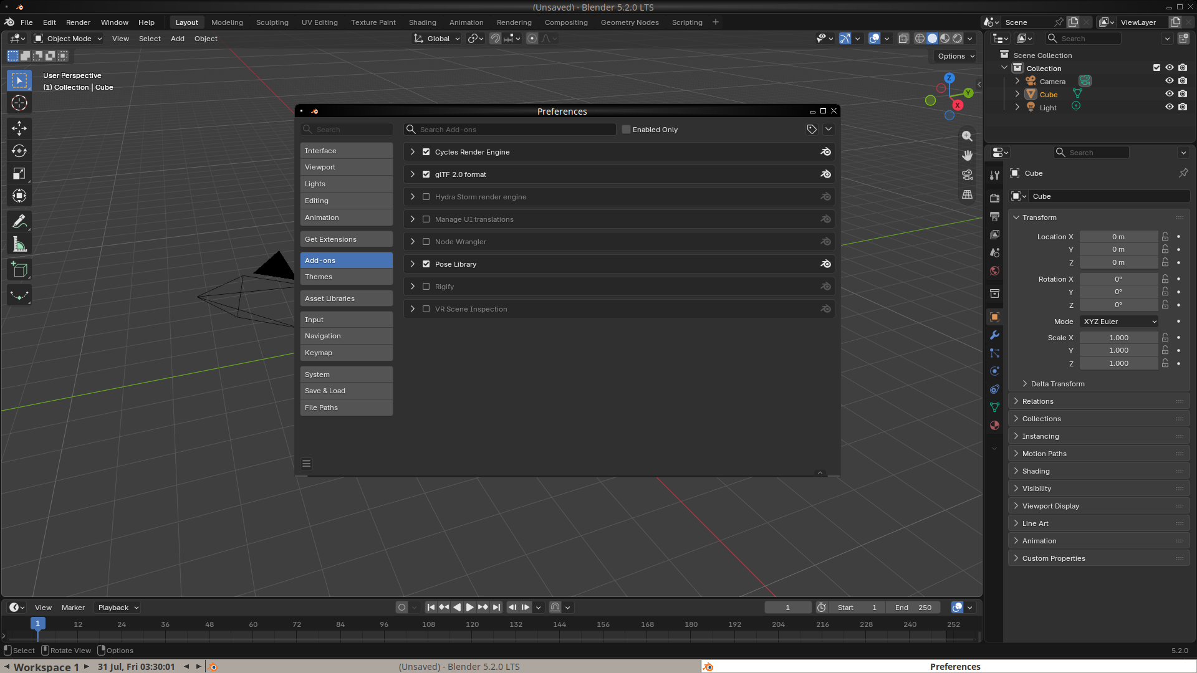
Task: Switch to the Geometry Nodes workspace tab
Action: [629, 22]
